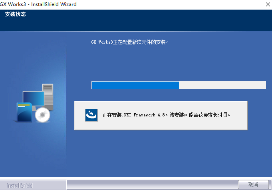Click the filled blue part of progress bar

pyautogui.click(x=135, y=85)
